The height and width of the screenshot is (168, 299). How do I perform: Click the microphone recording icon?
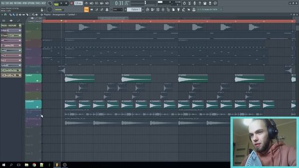pos(194,3)
